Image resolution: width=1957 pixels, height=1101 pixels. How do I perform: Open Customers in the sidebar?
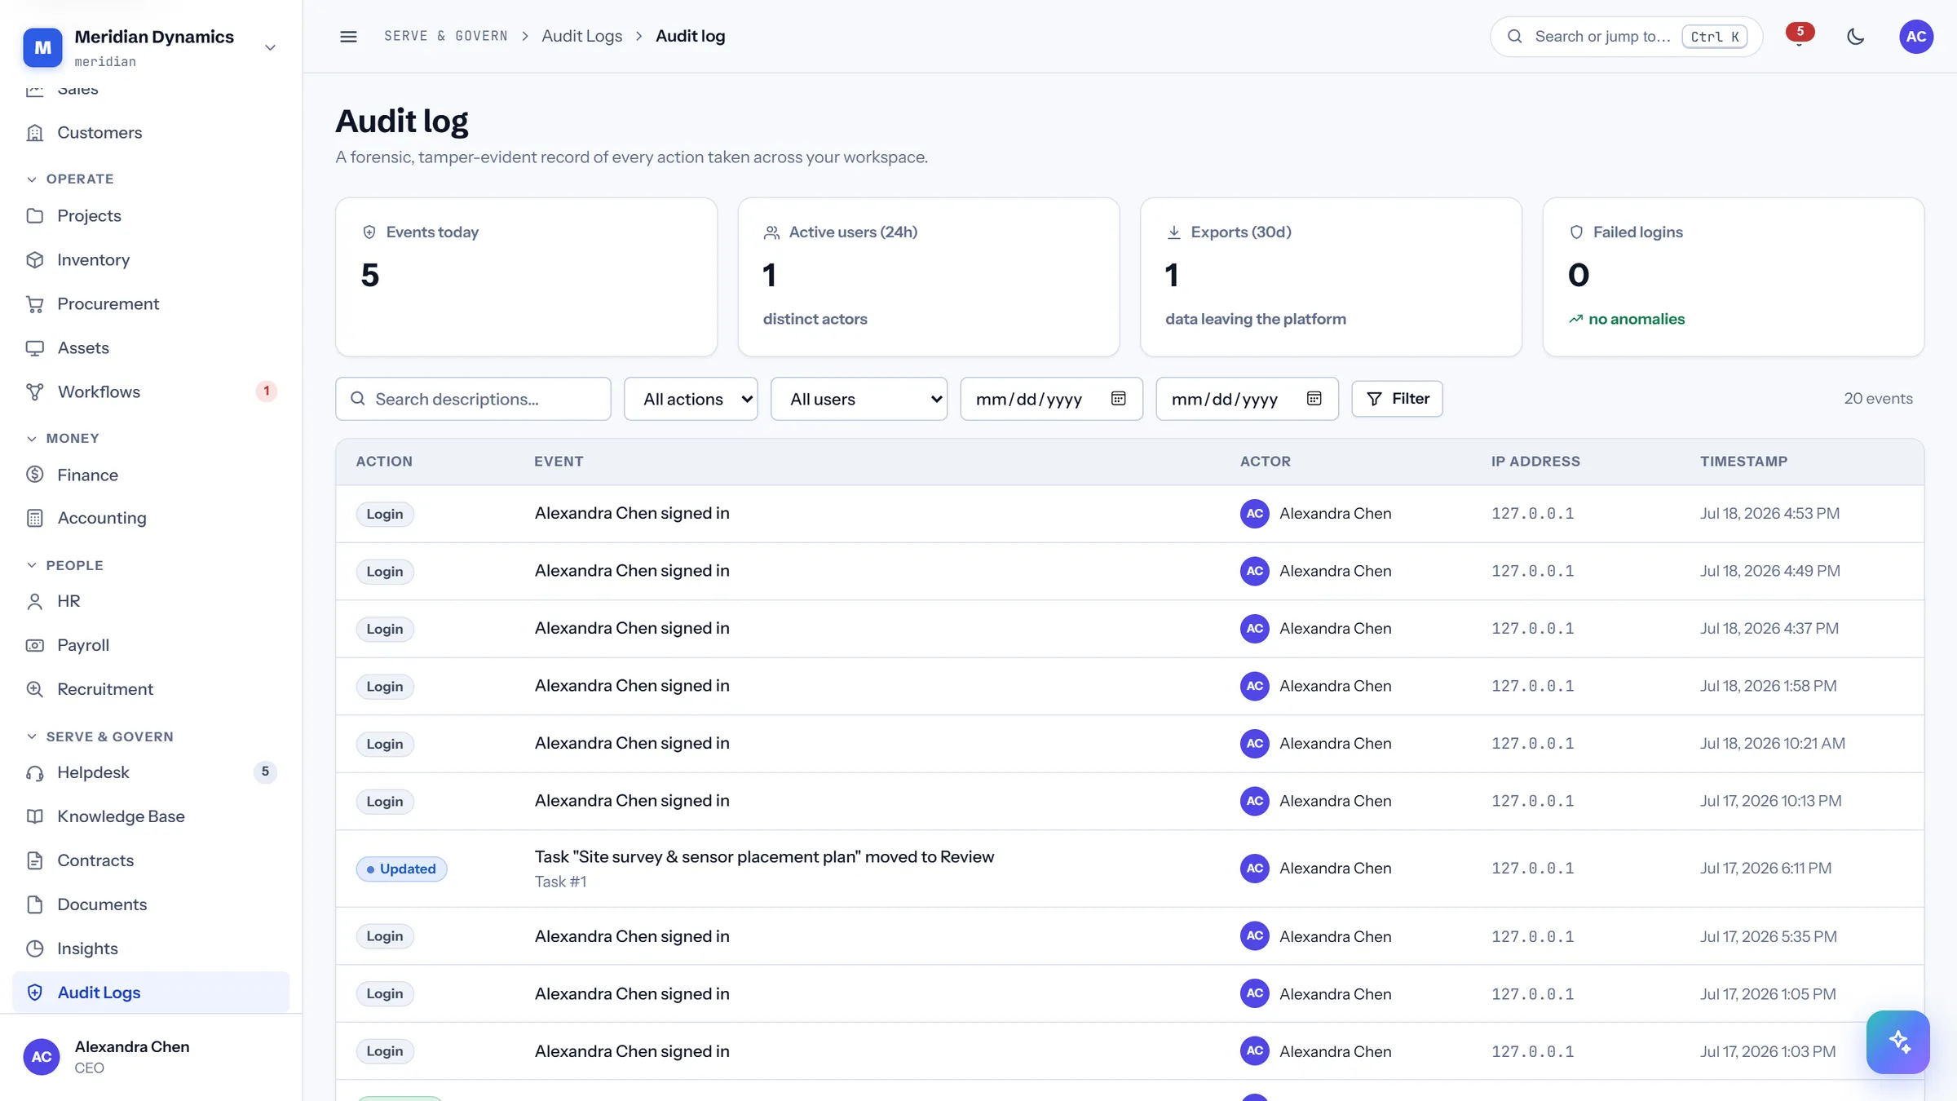[151, 132]
